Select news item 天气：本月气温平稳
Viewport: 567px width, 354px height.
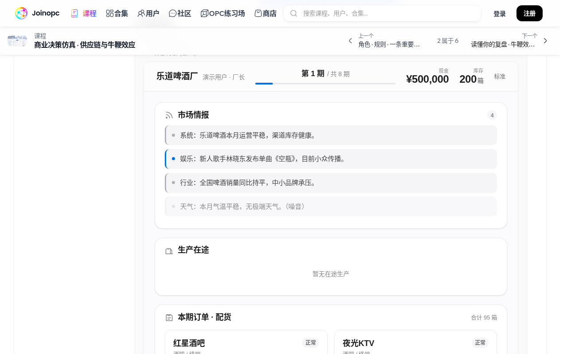[x=331, y=207]
